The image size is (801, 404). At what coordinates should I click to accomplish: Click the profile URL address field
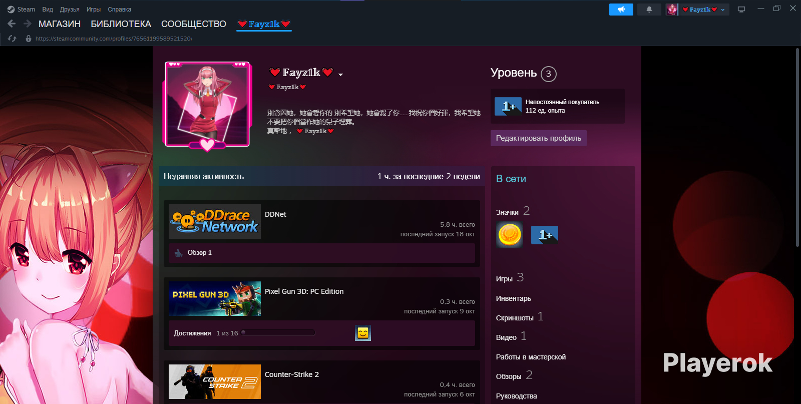(114, 39)
